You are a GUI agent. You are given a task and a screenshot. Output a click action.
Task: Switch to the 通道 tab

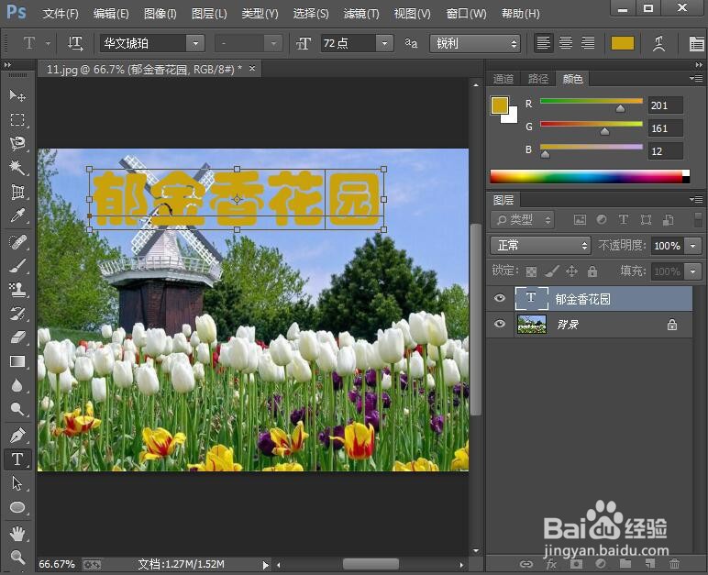tap(503, 79)
